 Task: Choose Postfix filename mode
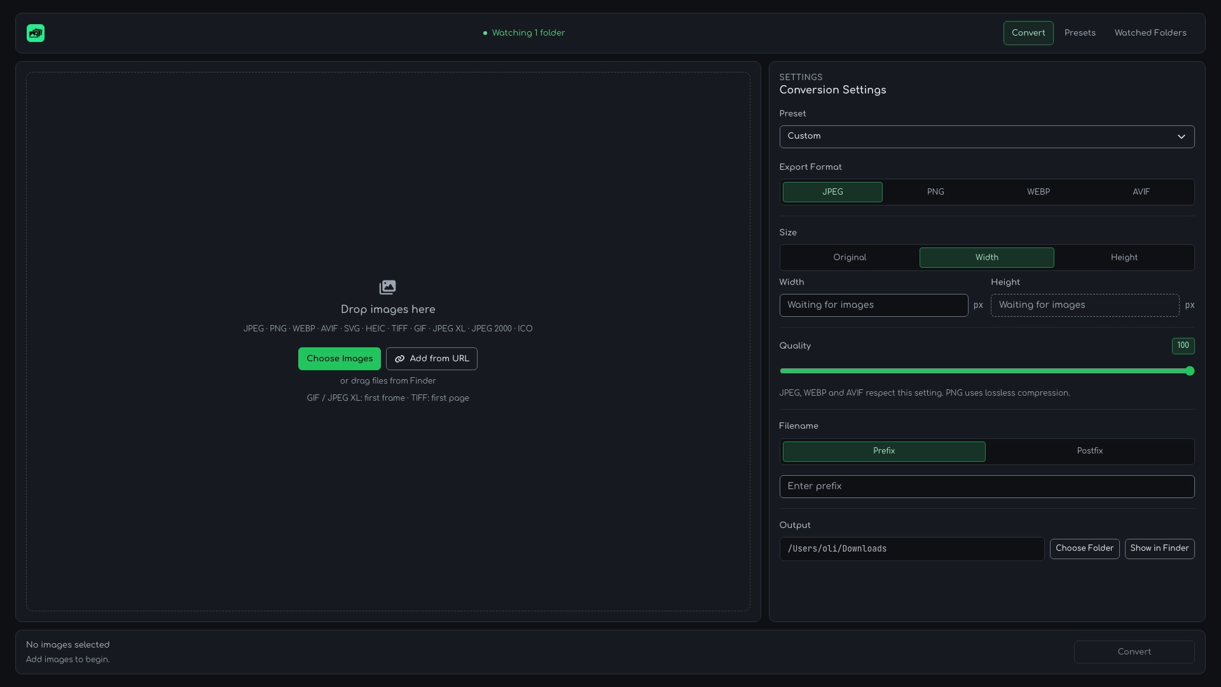[x=1089, y=451]
